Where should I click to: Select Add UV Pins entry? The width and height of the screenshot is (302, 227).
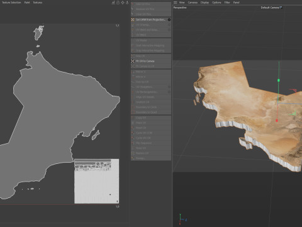click(x=151, y=4)
